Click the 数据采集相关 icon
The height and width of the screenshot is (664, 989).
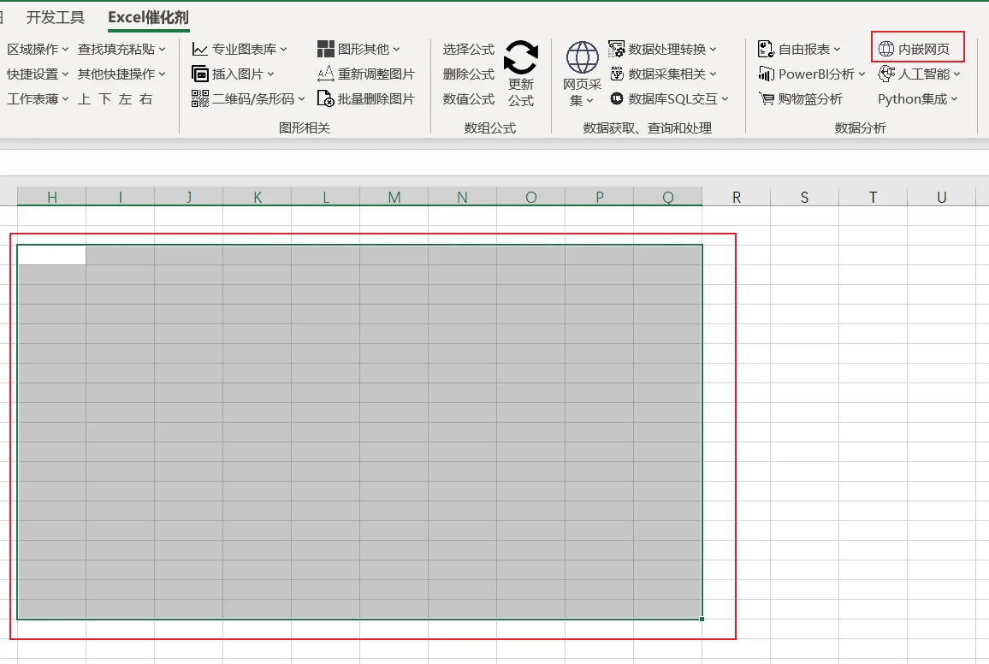point(616,74)
